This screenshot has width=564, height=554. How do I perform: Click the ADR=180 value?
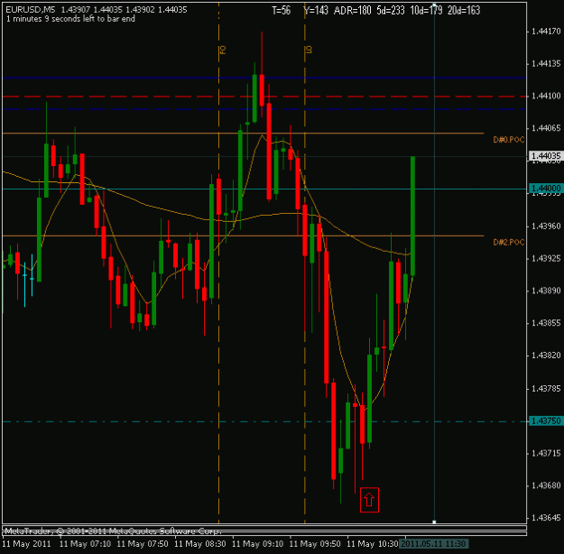[352, 11]
